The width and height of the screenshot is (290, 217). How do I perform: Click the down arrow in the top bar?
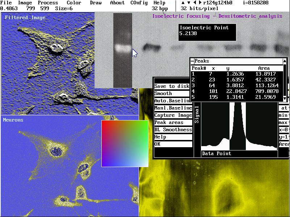pos(189,3)
